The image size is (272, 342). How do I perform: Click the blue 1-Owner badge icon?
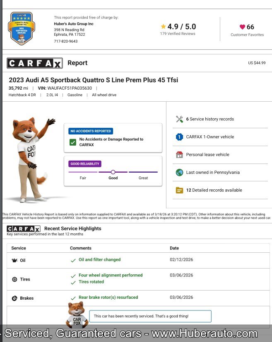[x=179, y=137]
